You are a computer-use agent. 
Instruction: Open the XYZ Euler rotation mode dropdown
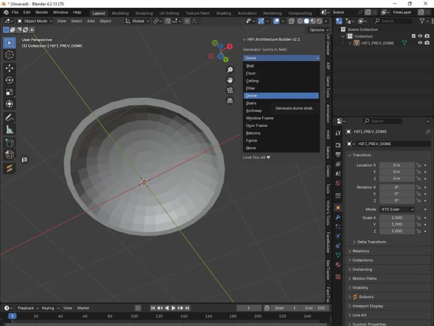(x=397, y=209)
